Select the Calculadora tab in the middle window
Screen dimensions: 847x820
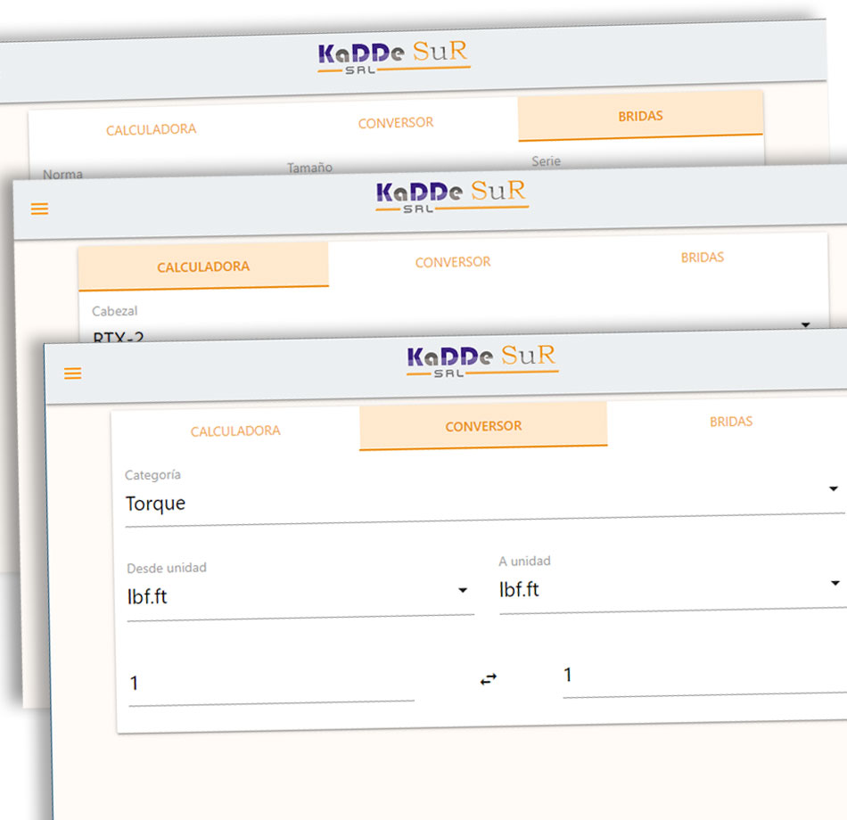[203, 266]
